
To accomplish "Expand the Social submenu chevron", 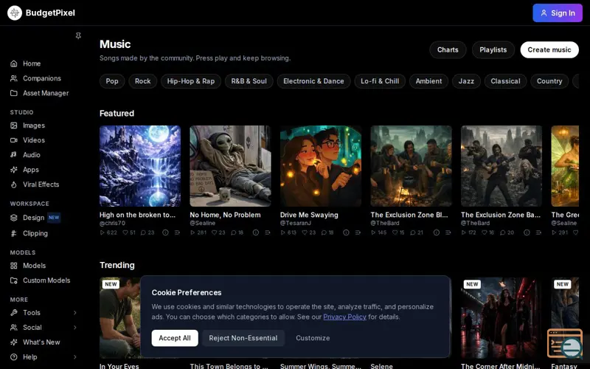I will tap(75, 328).
